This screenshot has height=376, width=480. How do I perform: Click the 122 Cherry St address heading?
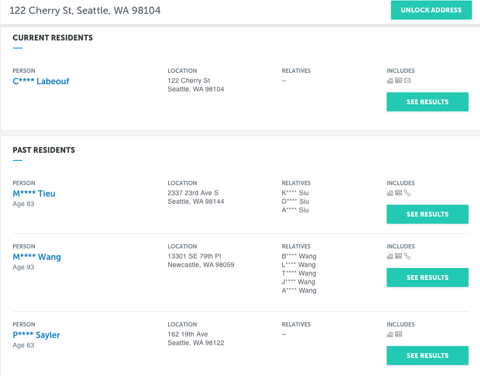click(85, 10)
